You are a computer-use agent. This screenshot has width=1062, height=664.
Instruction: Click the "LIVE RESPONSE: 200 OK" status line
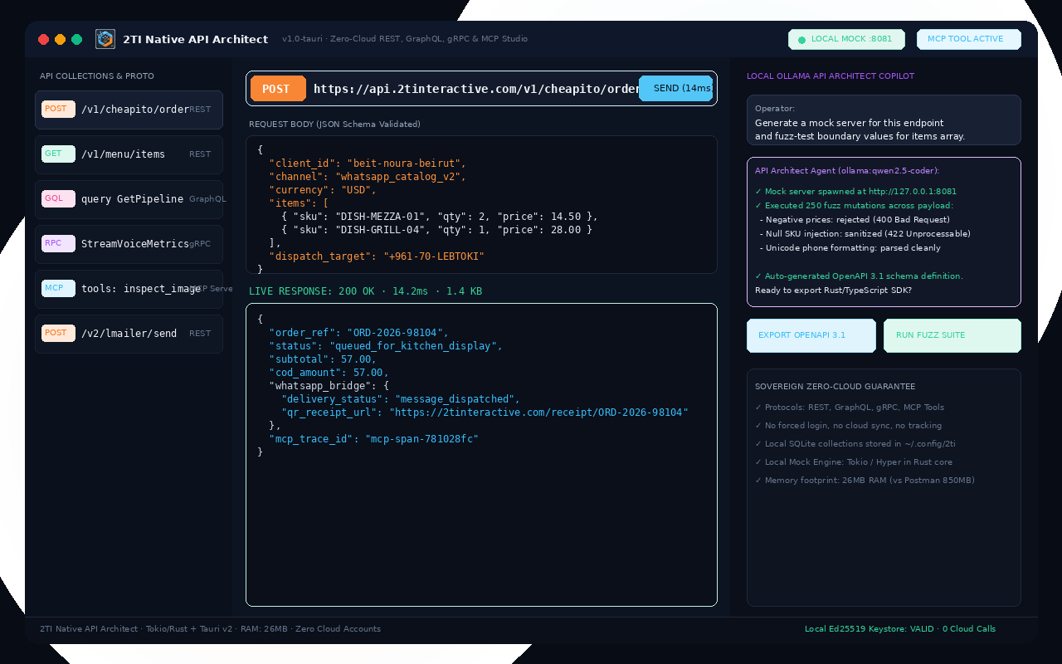point(365,291)
